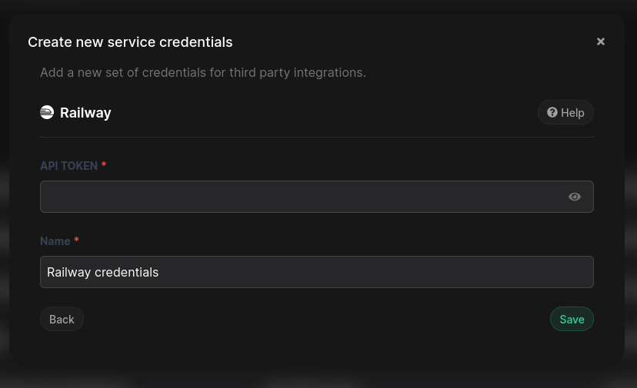
Task: Close the service credentials dialog
Action: (x=601, y=41)
